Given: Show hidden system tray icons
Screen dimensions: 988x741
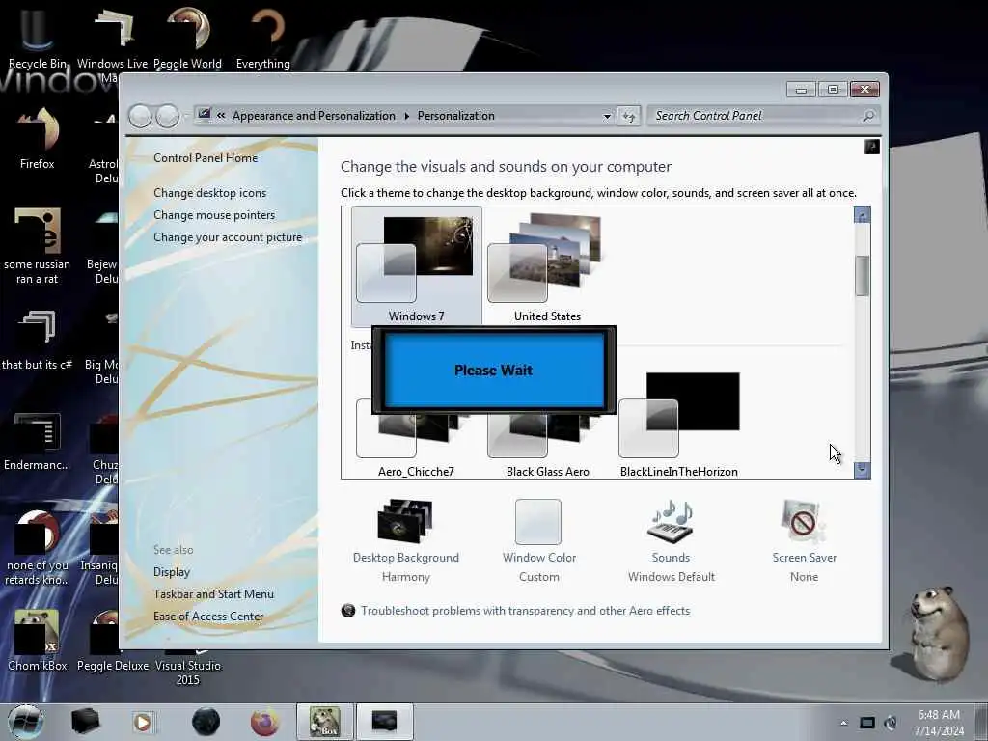Looking at the screenshot, I should (x=843, y=723).
